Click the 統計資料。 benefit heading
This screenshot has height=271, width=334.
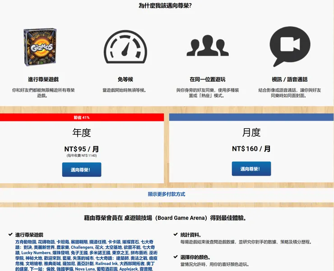click(x=190, y=235)
